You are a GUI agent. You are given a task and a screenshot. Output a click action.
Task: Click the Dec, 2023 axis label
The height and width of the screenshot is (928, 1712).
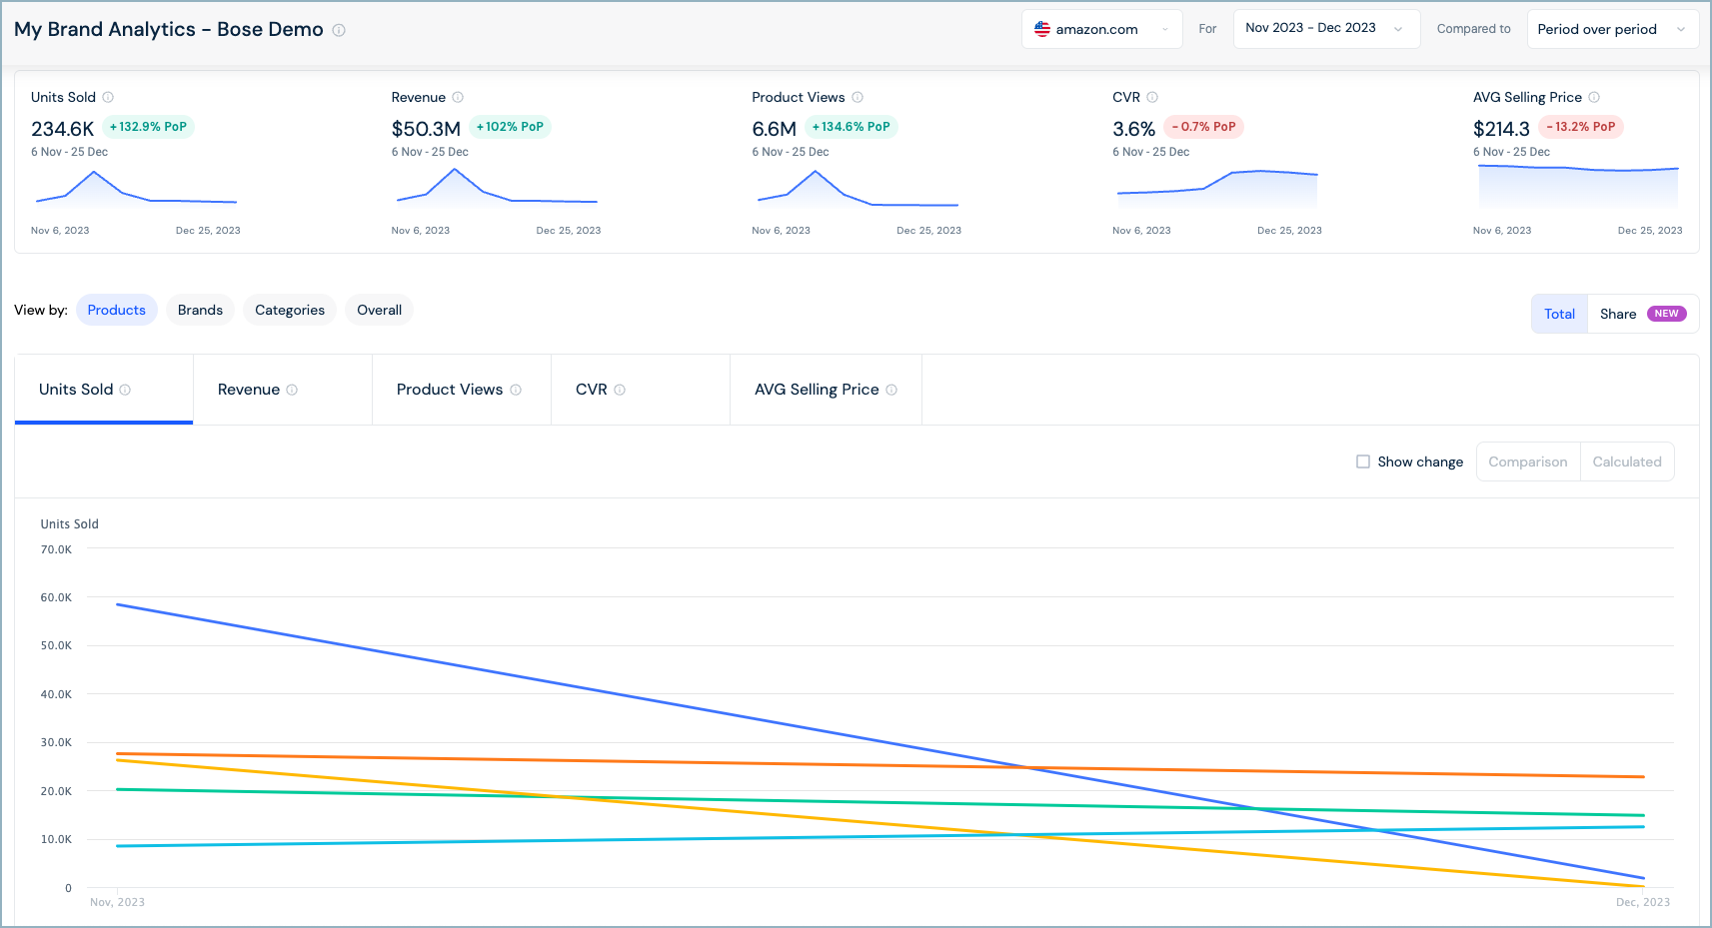(x=1643, y=902)
